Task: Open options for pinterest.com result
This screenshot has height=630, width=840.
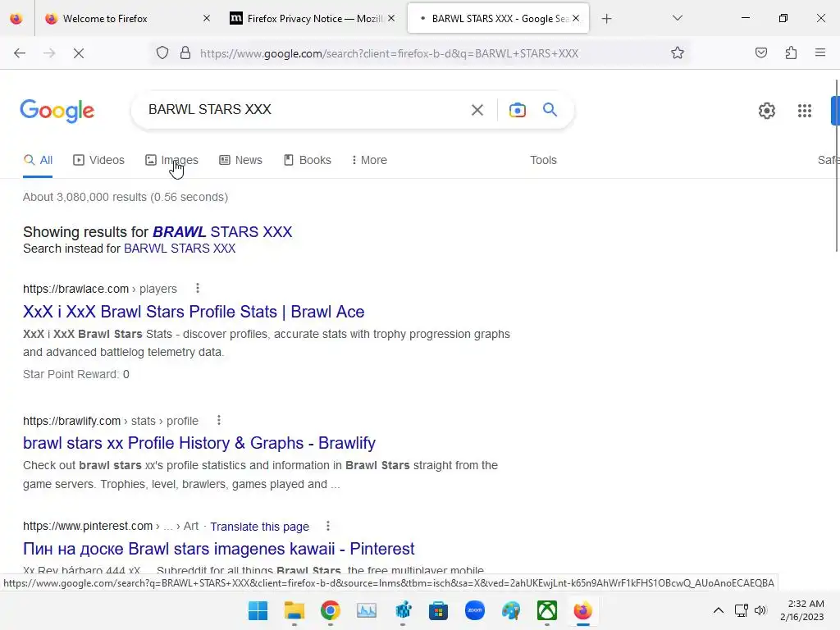Action: tap(328, 526)
